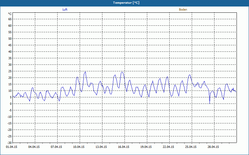Click the Boden legend label
The image size is (249, 155).
pyautogui.click(x=183, y=10)
